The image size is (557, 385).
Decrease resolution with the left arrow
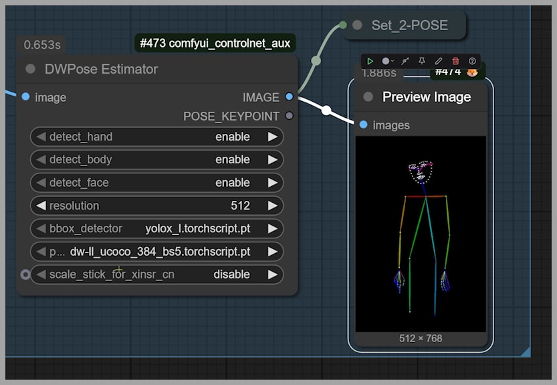pyautogui.click(x=41, y=206)
